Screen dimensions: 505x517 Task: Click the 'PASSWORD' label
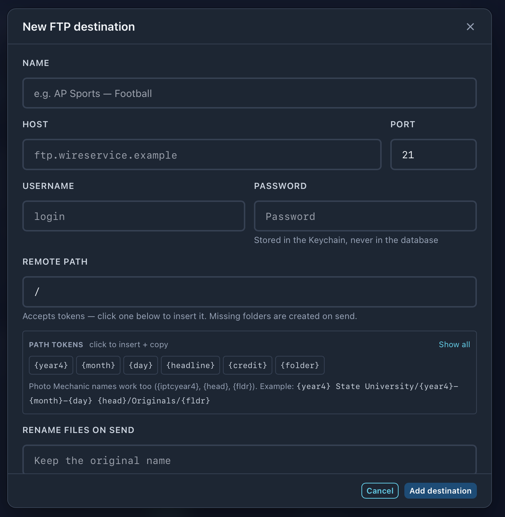[280, 186]
